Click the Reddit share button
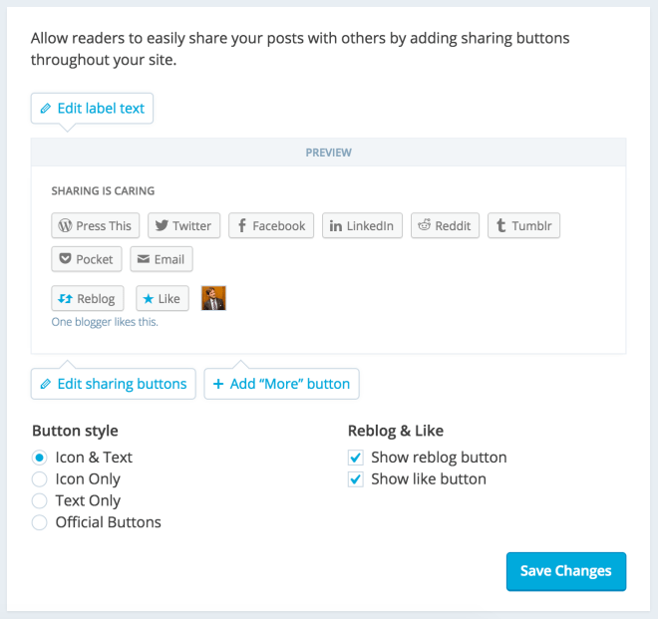 (x=445, y=225)
